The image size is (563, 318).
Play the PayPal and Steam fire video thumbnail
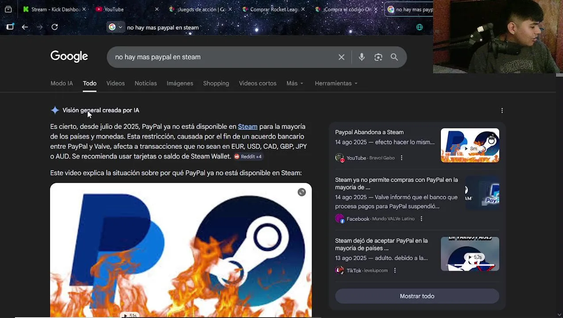click(x=181, y=250)
